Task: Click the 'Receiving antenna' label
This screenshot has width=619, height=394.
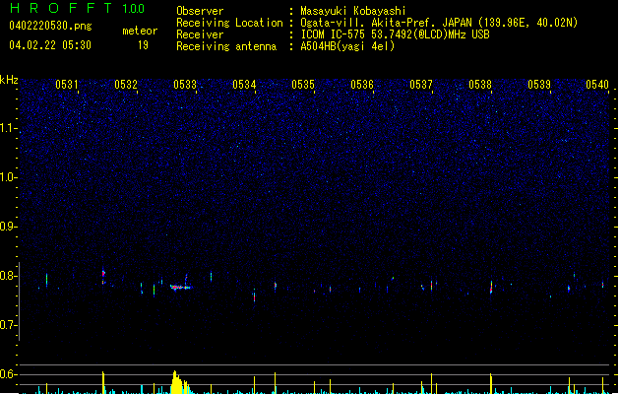Action: pyautogui.click(x=226, y=46)
